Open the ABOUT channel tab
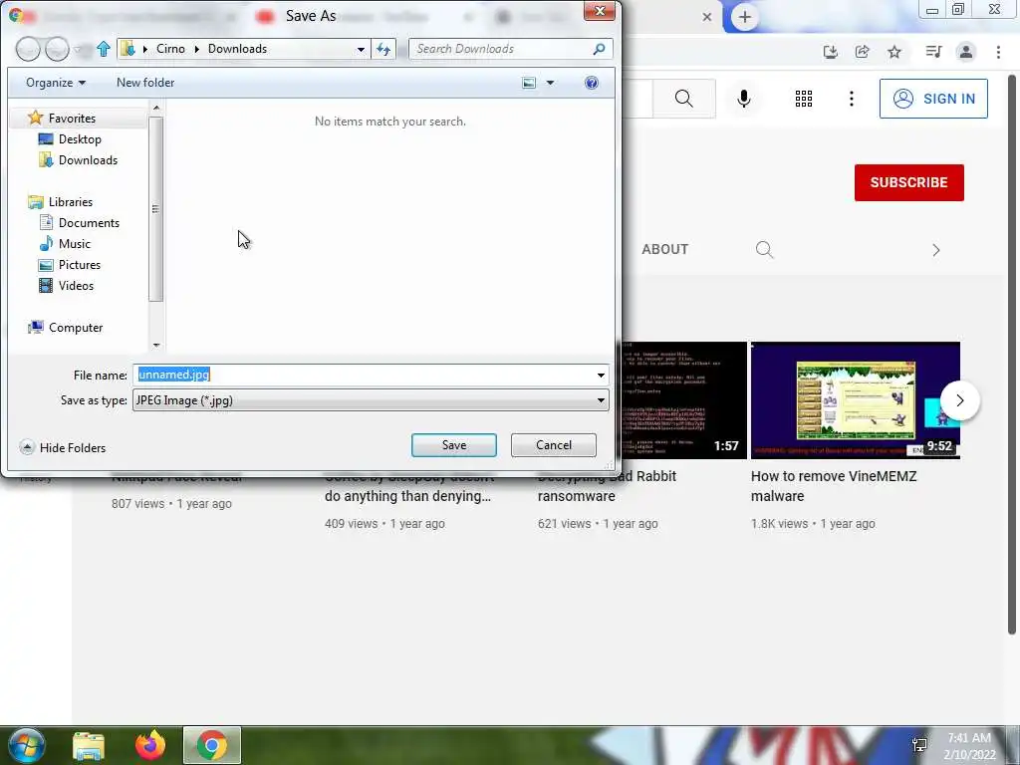 (x=664, y=249)
